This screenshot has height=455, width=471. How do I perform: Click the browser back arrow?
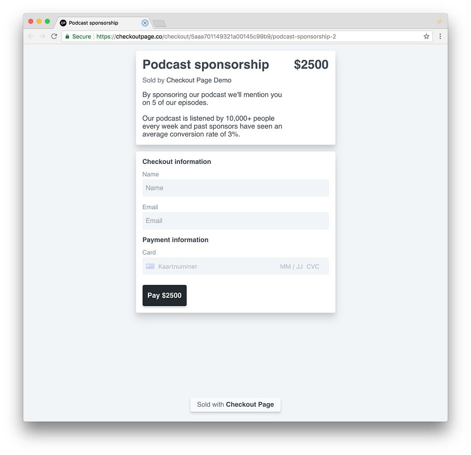pyautogui.click(x=31, y=36)
